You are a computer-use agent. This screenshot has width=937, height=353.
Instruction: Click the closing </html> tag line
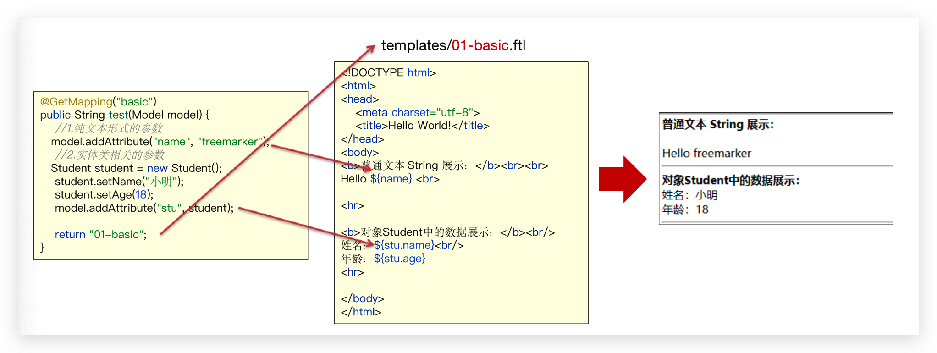click(x=361, y=312)
